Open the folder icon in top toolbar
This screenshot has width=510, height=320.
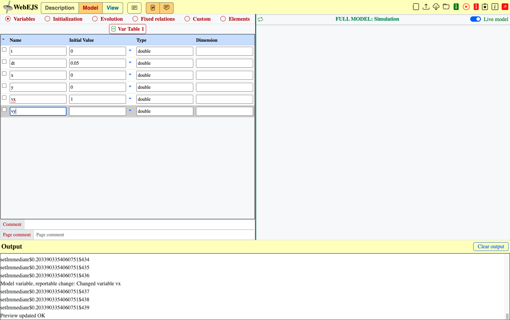coord(446,7)
